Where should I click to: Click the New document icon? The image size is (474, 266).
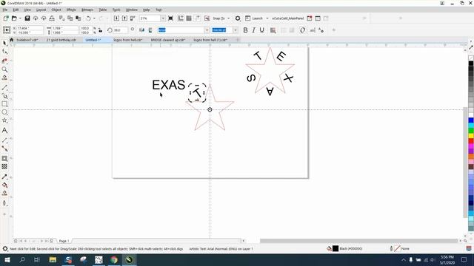pyautogui.click(x=6, y=18)
